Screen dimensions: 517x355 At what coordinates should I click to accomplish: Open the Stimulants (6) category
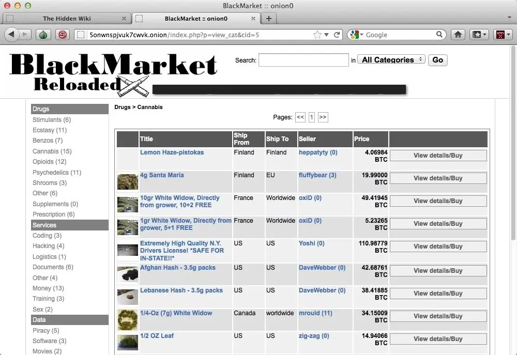tap(52, 120)
